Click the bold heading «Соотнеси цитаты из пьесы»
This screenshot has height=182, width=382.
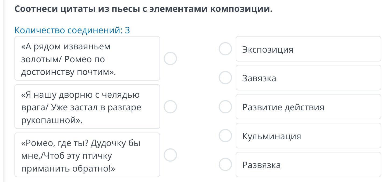[143, 9]
